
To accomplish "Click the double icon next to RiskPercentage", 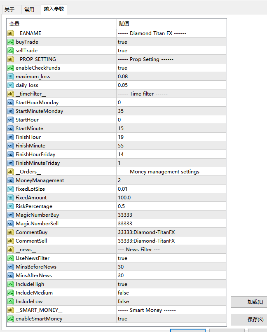I will (11, 206).
